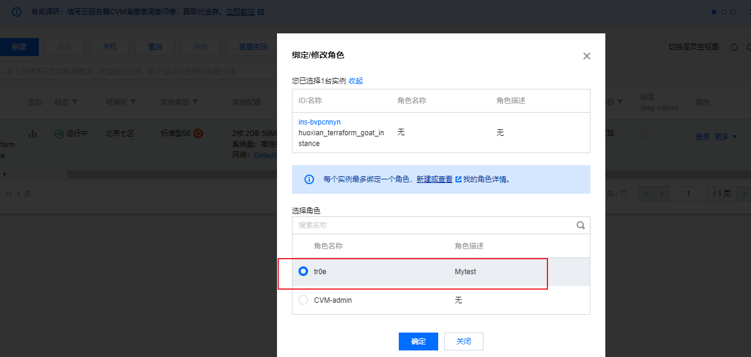Click the tag icon in 标签 column

pos(645,134)
